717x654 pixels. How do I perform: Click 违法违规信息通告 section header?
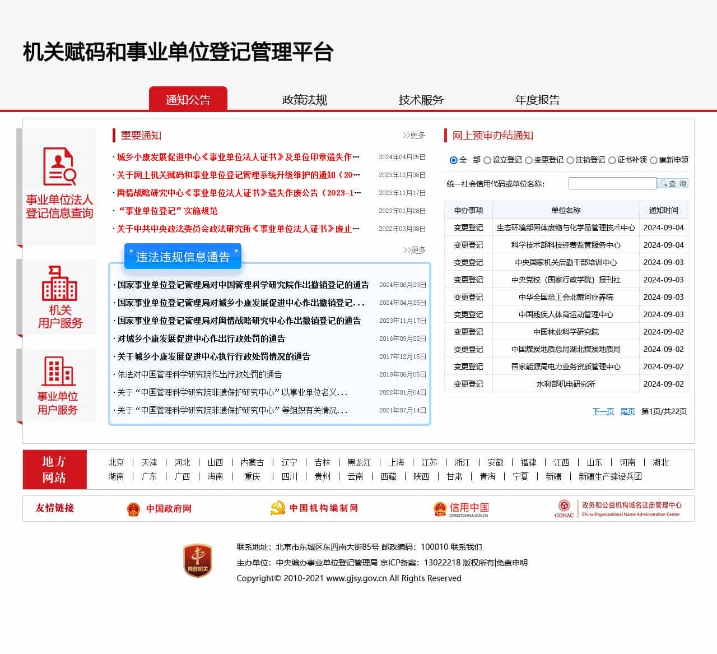click(x=183, y=257)
